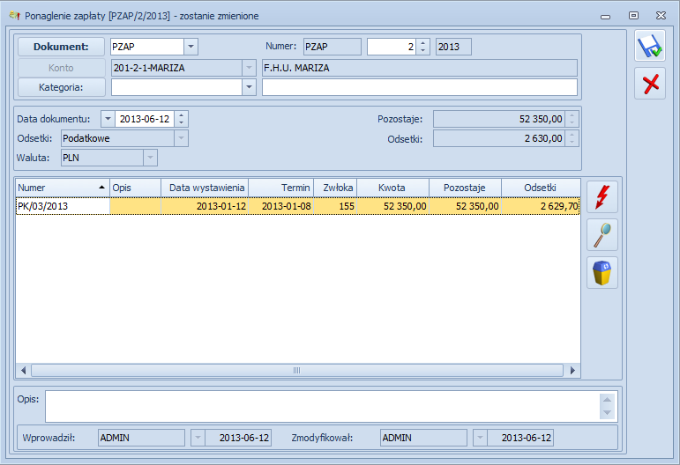
Task: Click the 155 Zwłoka cell
Action: pos(336,206)
